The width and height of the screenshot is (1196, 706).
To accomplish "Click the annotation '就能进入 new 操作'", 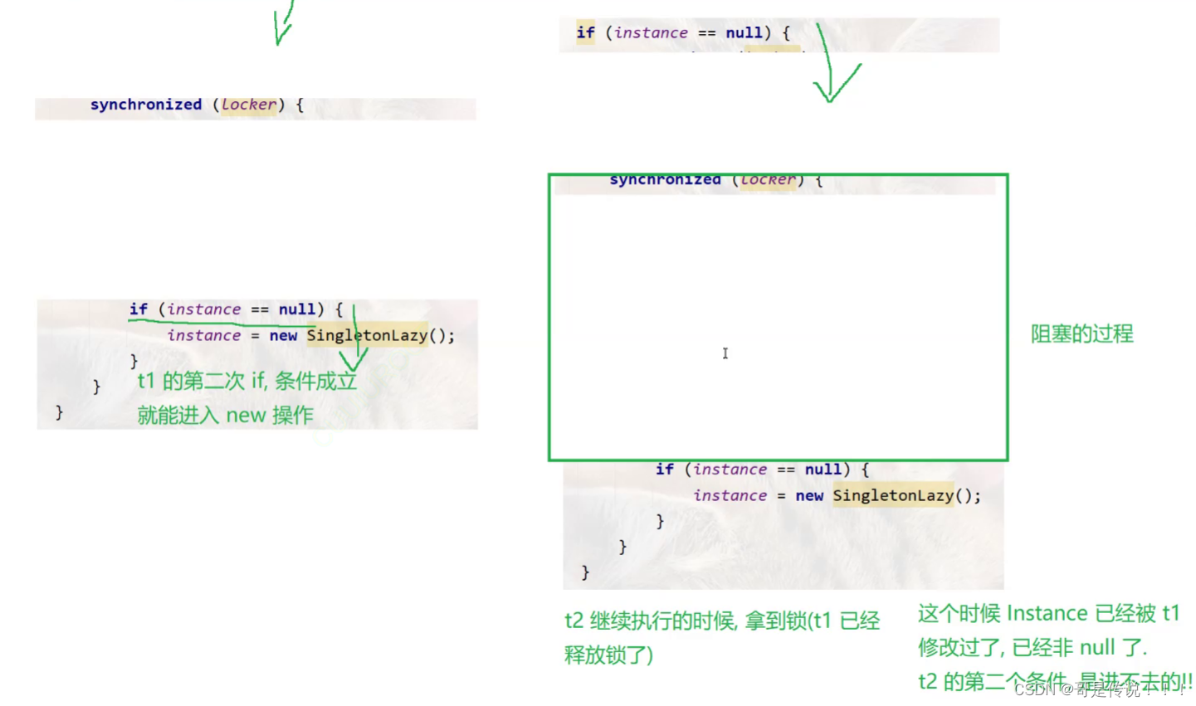I will 225,415.
